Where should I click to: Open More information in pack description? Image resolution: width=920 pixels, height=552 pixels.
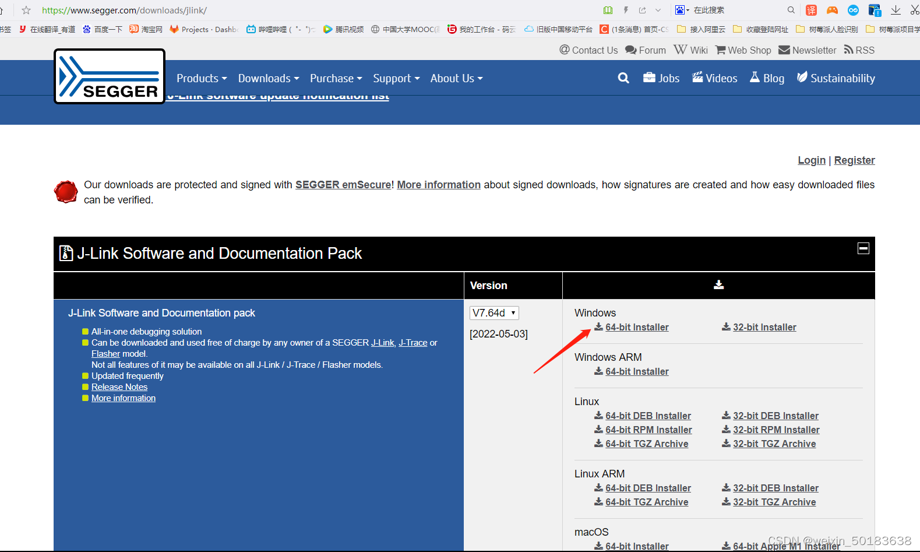coord(124,398)
